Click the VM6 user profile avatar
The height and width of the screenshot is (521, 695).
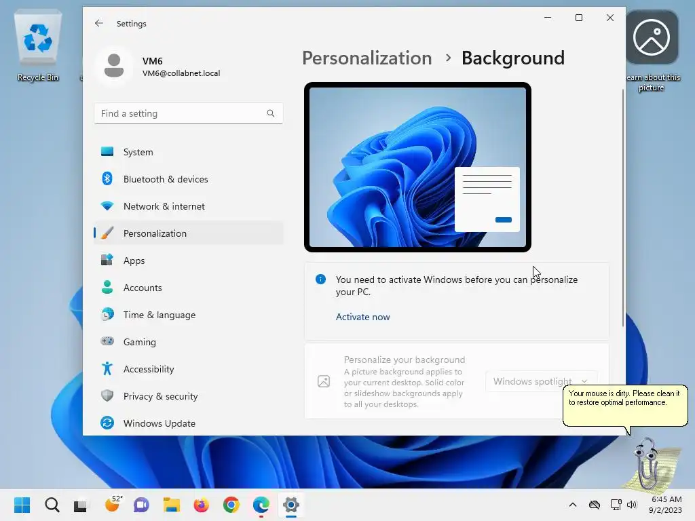pyautogui.click(x=114, y=66)
